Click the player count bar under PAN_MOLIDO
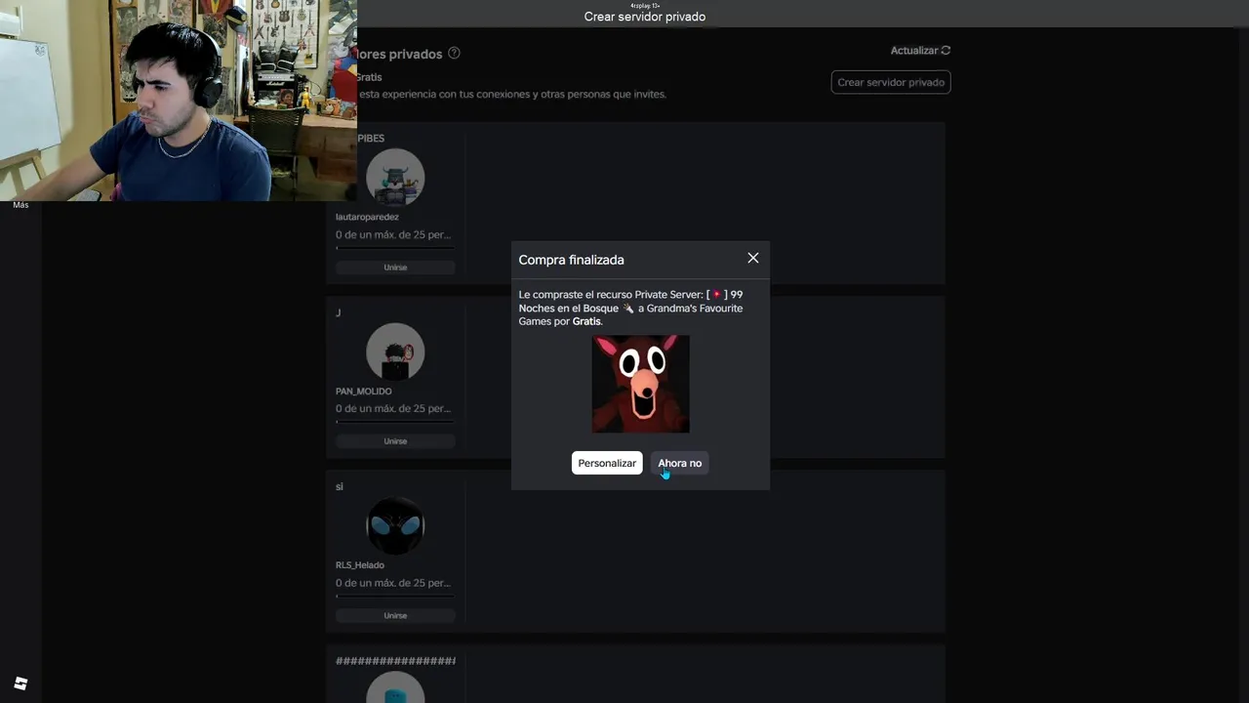 pos(395,422)
